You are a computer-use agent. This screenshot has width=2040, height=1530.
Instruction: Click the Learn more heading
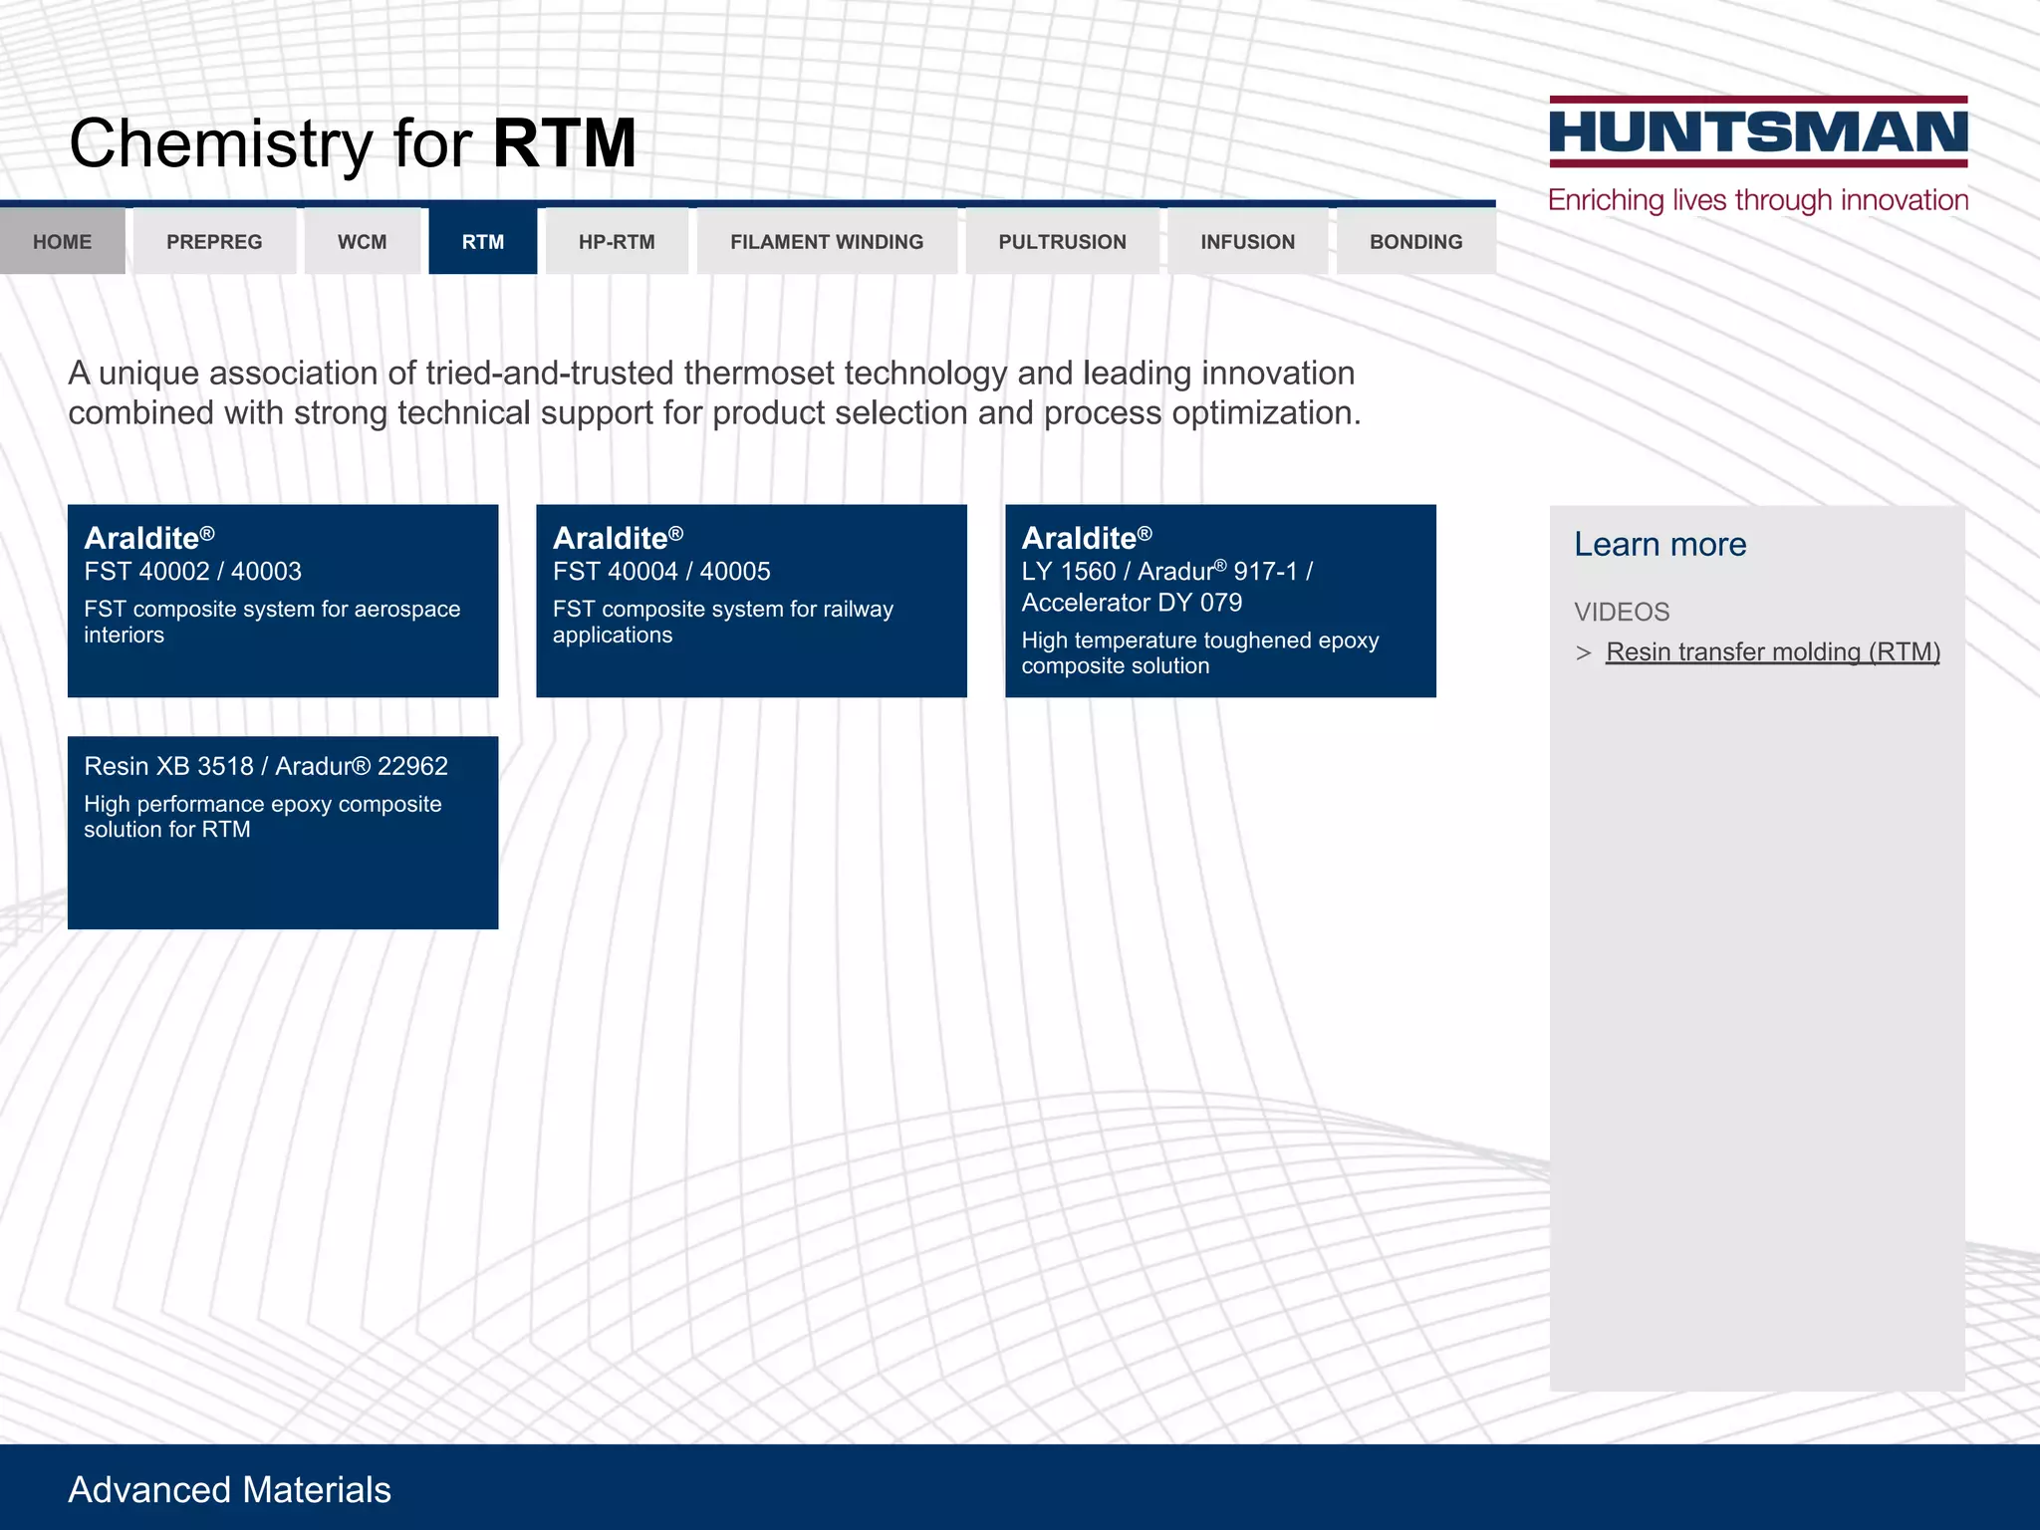(x=1659, y=545)
